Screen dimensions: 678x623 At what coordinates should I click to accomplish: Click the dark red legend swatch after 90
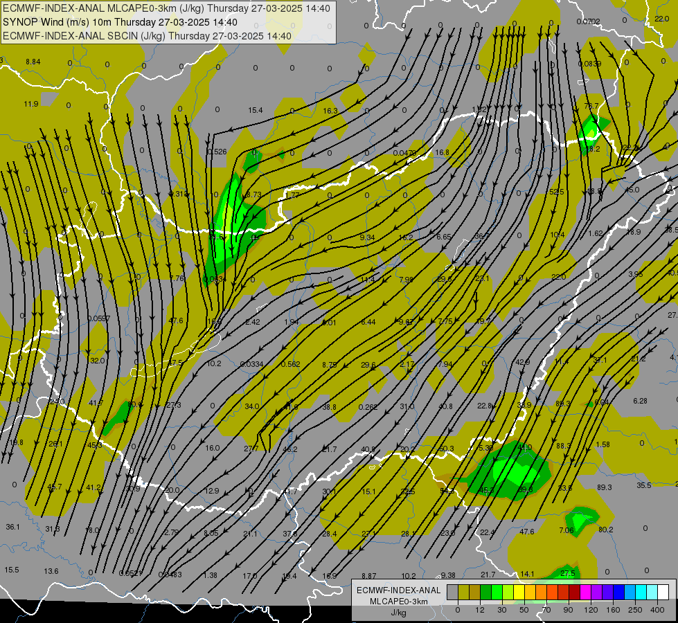point(574,592)
